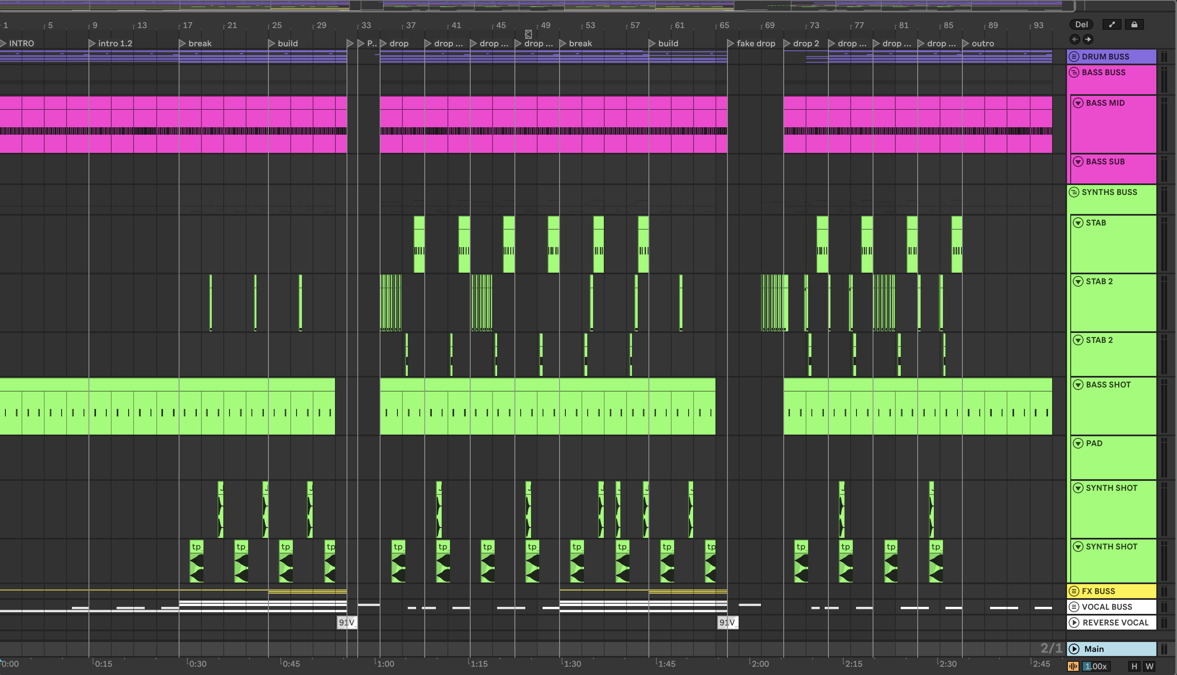This screenshot has width=1177, height=675.
Task: Select the FX BUSS track name
Action: (1098, 591)
